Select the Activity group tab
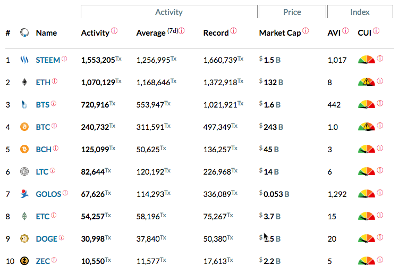This screenshot has width=399, height=272. click(x=169, y=12)
